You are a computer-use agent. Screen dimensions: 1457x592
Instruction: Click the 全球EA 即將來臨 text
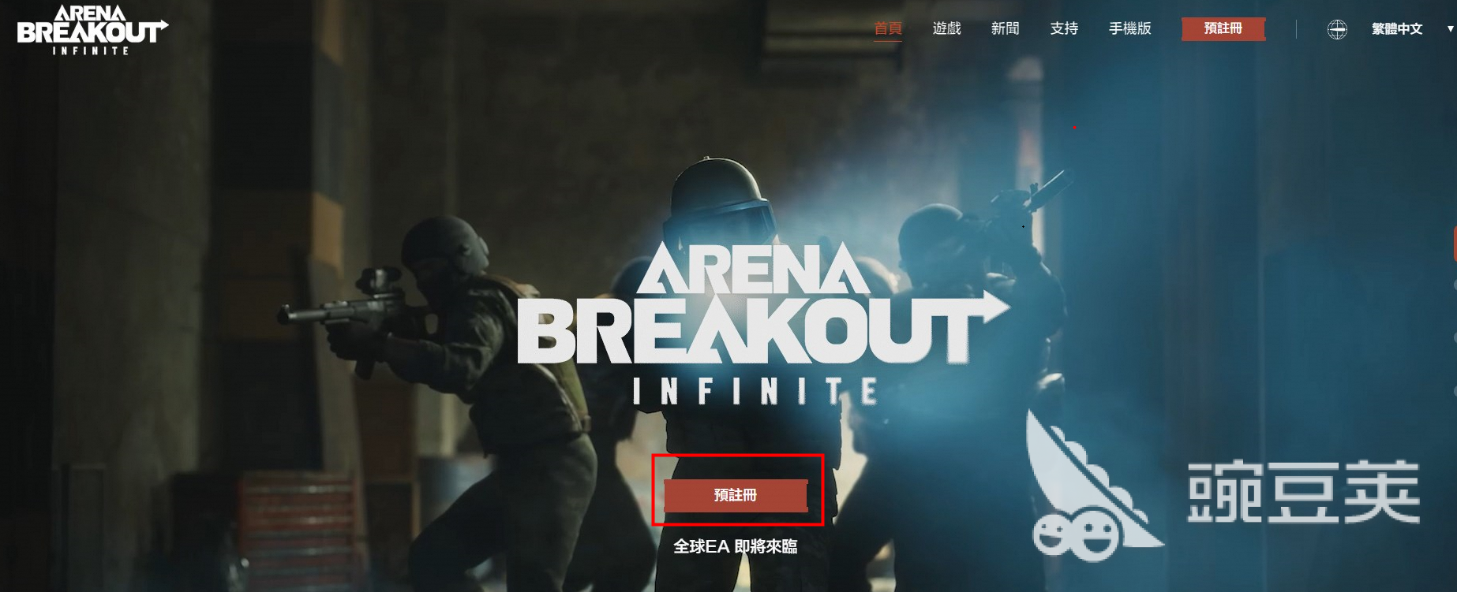pyautogui.click(x=735, y=546)
